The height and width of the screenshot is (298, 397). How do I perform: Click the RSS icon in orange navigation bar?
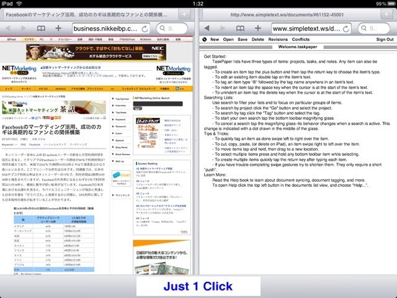coord(177,89)
